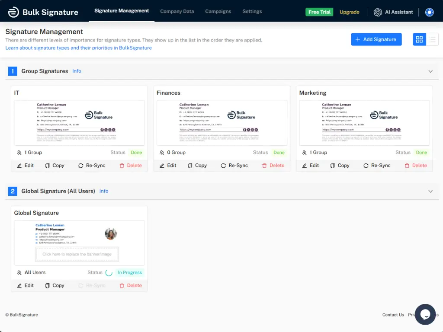Image resolution: width=443 pixels, height=332 pixels.
Task: Re-Sync the Marketing signature
Action: tap(376, 166)
